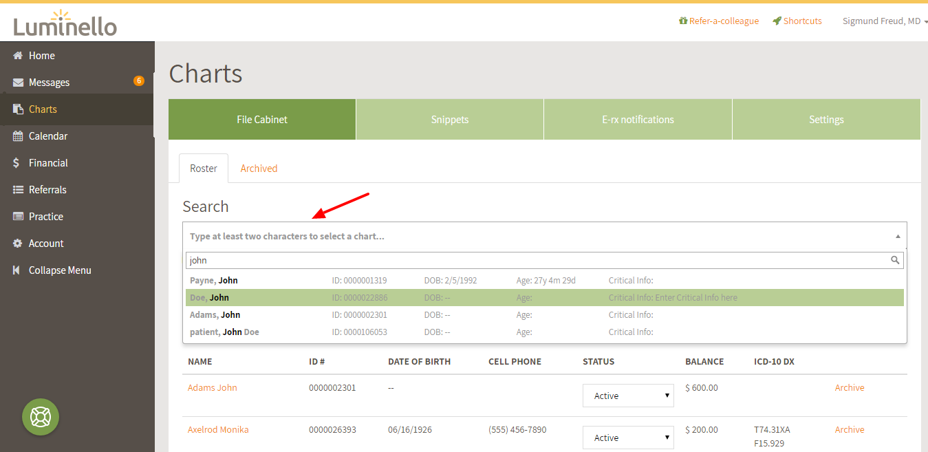Click ID 0000002301 in Adams John row
This screenshot has height=452, width=928.
click(x=332, y=387)
